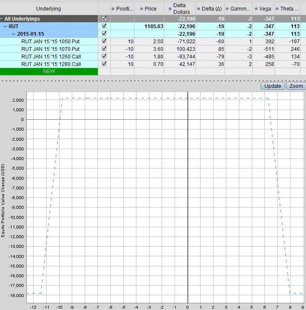Click the dotted splitter above the chart
The width and height of the screenshot is (306, 310).
pos(153,81)
